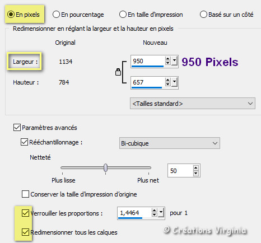Increase proportions ratio with up arrow
261x243 pixels.
point(154,211)
